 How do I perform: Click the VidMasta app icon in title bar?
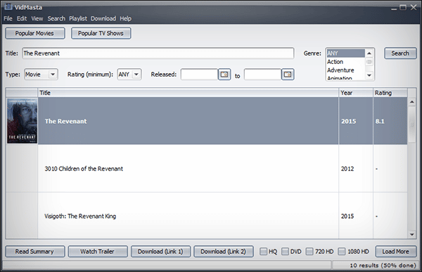8,6
